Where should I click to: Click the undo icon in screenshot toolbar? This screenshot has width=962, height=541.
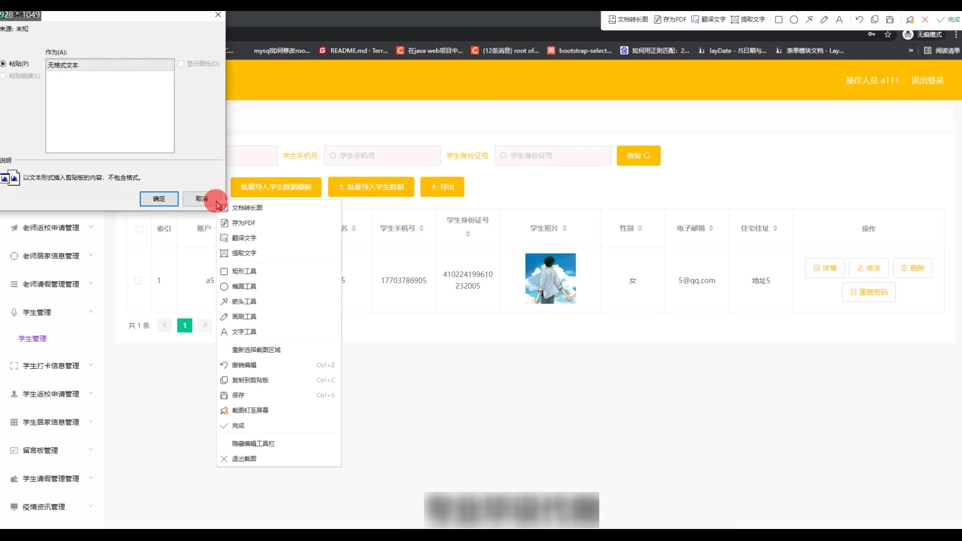coord(859,20)
